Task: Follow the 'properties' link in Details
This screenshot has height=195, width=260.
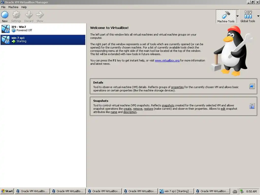Action: tap(177, 87)
